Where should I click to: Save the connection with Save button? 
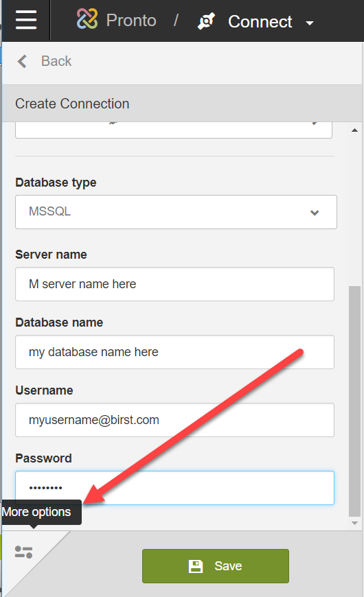point(216,566)
